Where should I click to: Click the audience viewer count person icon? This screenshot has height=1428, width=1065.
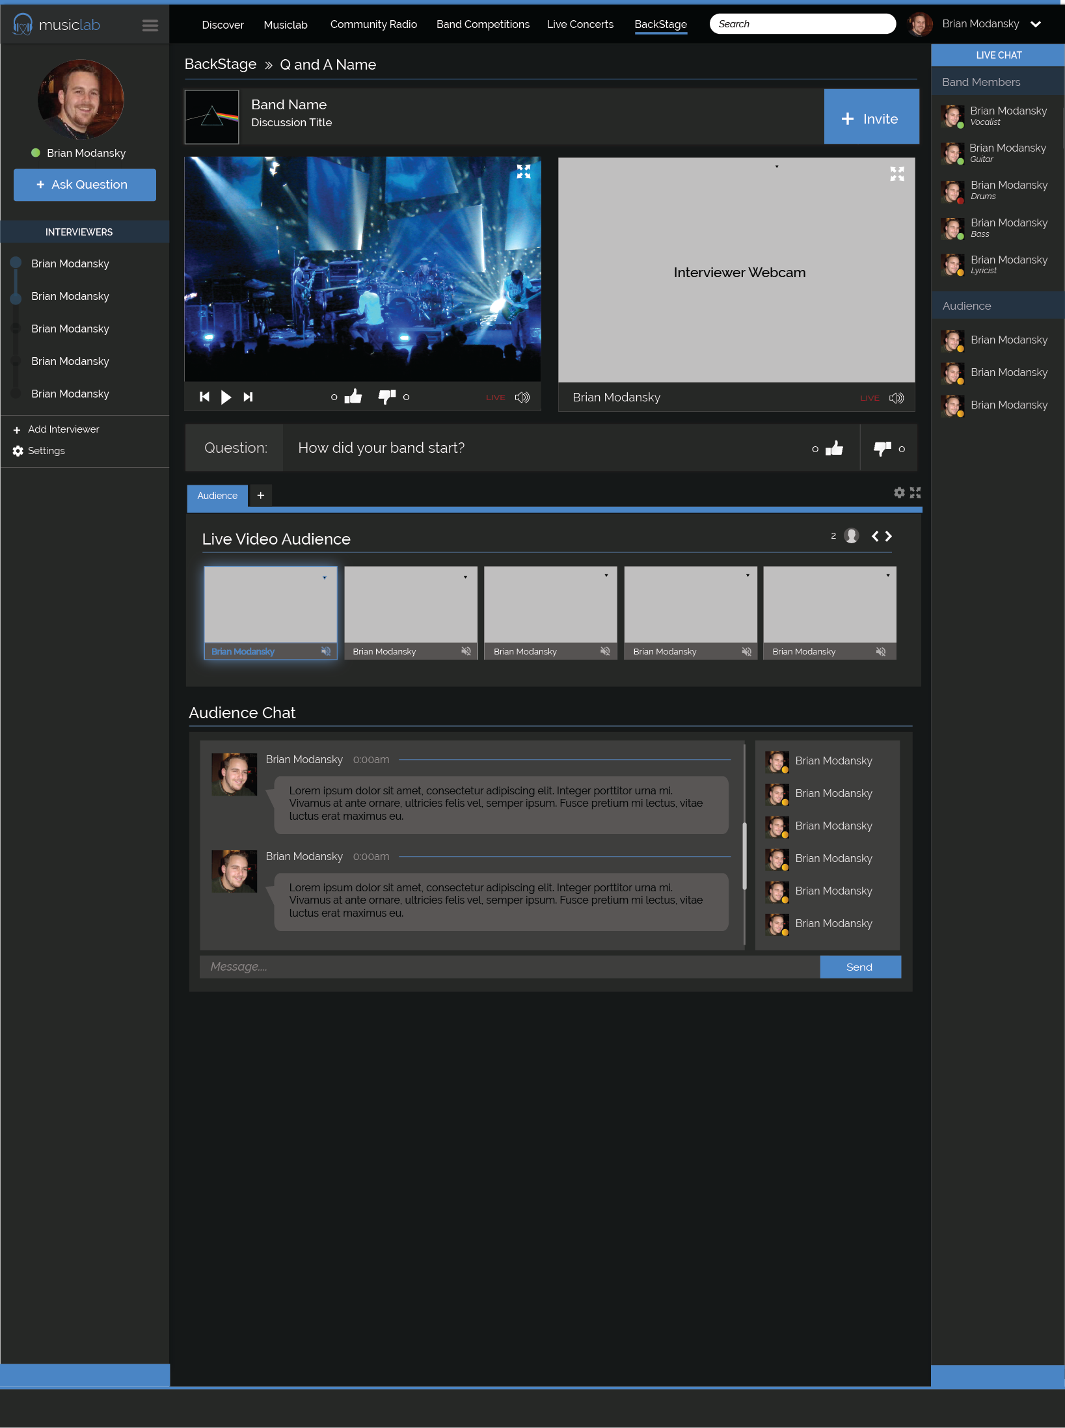coord(852,535)
